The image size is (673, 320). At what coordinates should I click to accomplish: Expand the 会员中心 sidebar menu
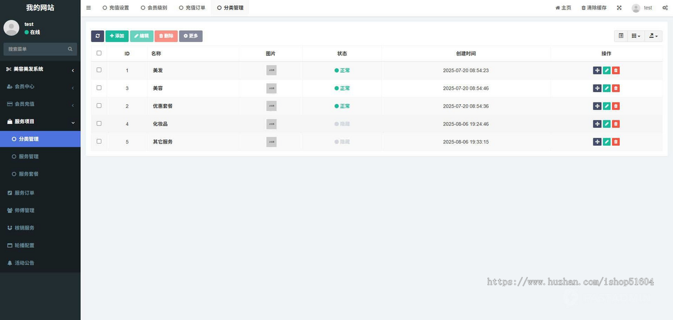click(40, 87)
